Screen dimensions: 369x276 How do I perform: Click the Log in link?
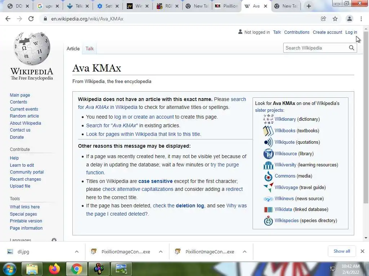351,32
